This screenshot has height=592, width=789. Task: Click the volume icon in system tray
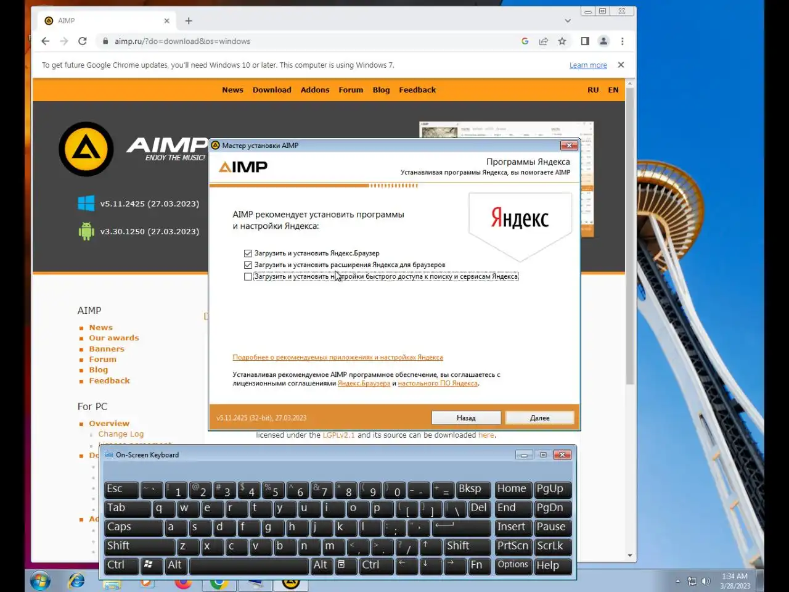(706, 581)
